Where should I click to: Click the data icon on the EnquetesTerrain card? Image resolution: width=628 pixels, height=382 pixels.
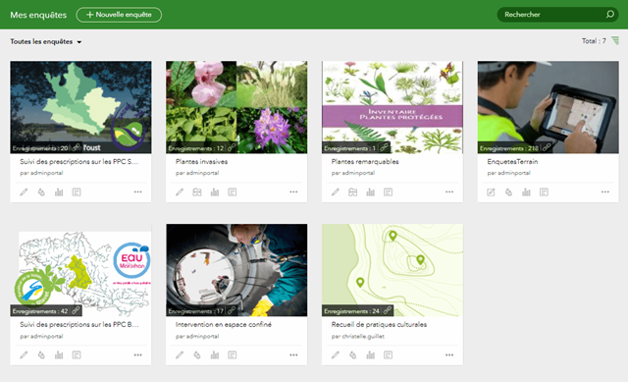pos(544,192)
